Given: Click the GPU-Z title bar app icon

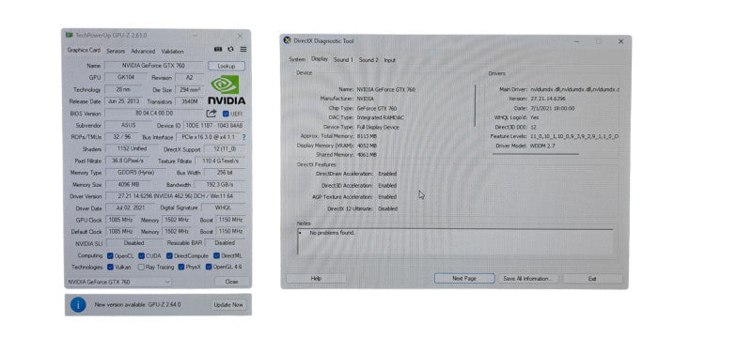Looking at the screenshot, I should click(x=69, y=35).
